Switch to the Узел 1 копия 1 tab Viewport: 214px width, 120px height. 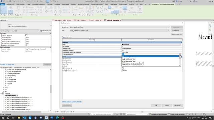coord(81,20)
